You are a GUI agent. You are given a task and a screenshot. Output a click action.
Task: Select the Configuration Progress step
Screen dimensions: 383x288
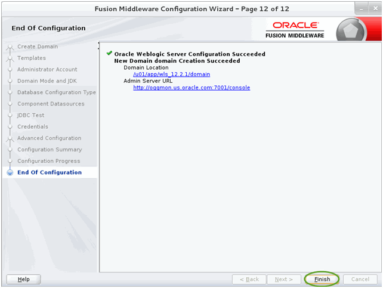click(x=48, y=161)
